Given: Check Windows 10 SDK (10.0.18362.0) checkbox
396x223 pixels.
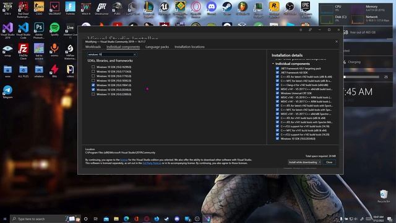Looking at the screenshot, I should pyautogui.click(x=93, y=81).
